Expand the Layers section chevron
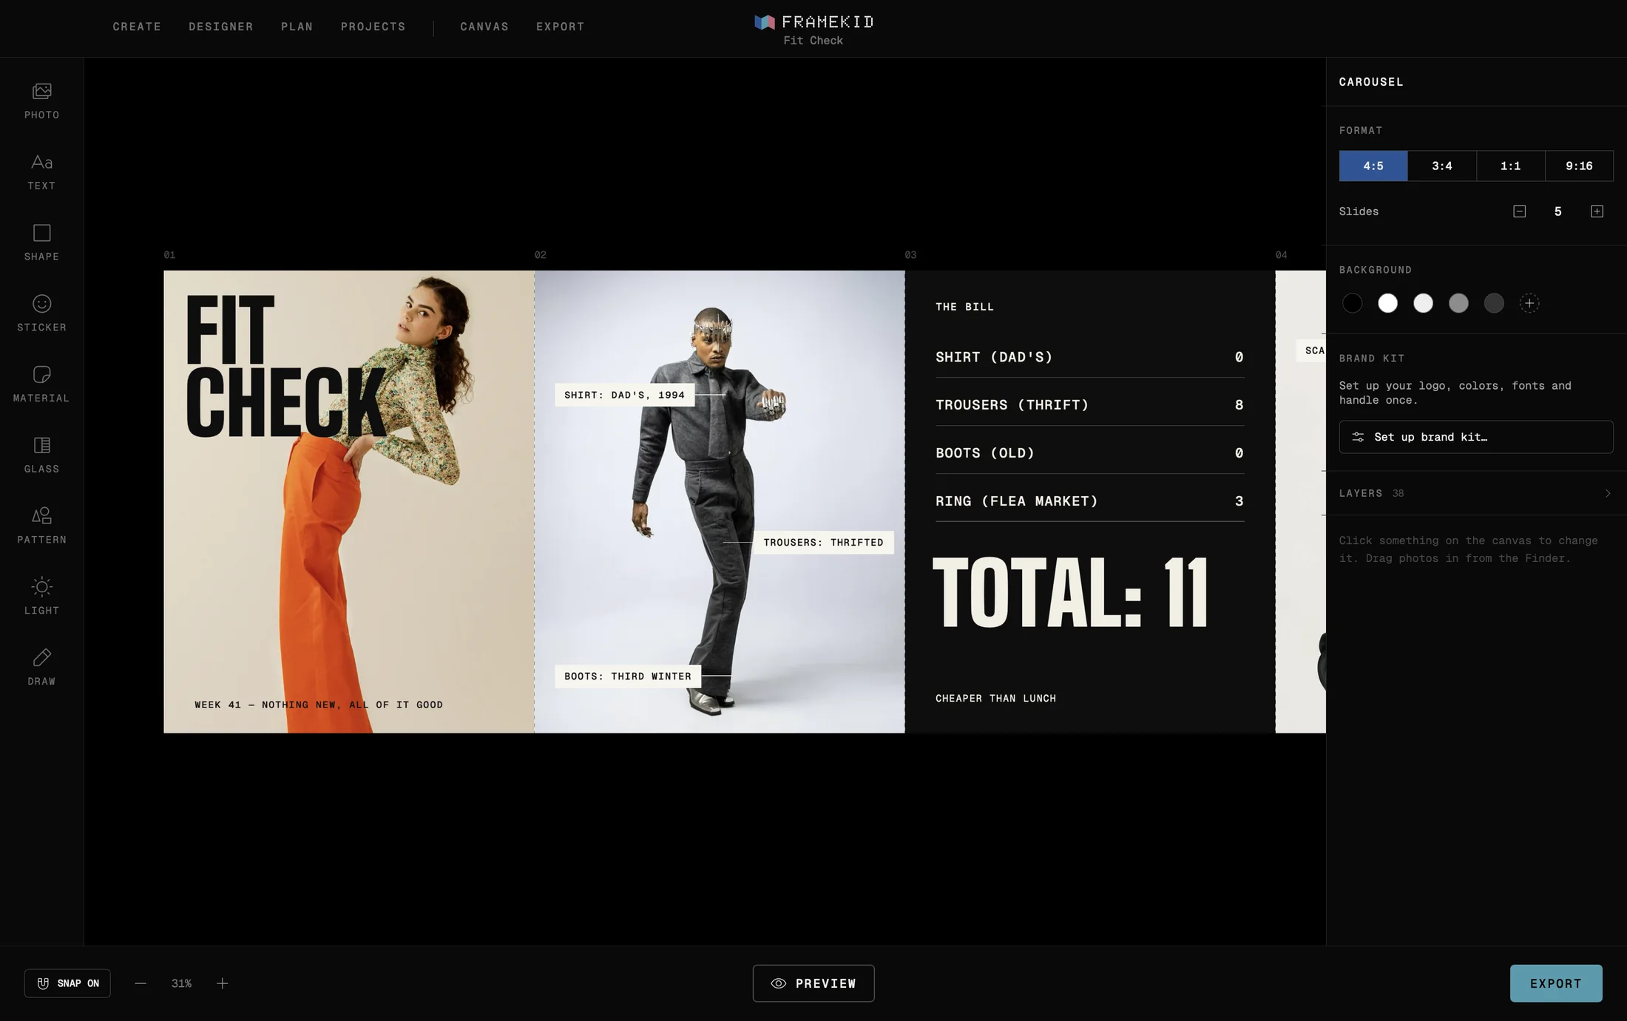This screenshot has height=1021, width=1627. (1607, 493)
